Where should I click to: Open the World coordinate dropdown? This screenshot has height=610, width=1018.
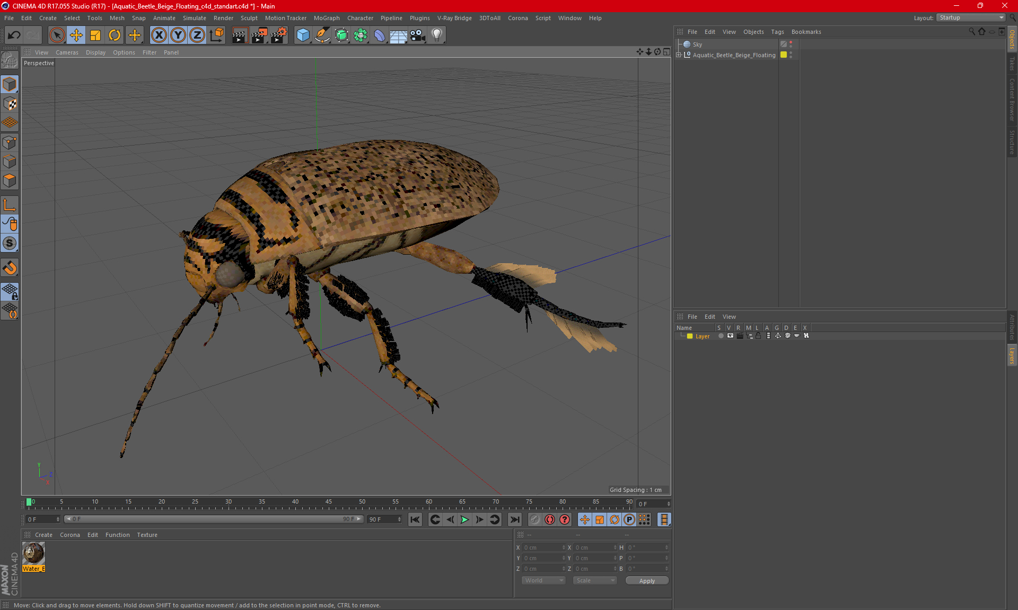pyautogui.click(x=543, y=580)
